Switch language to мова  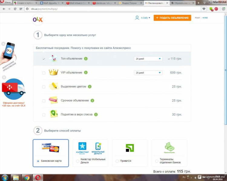[x=205, y=17]
